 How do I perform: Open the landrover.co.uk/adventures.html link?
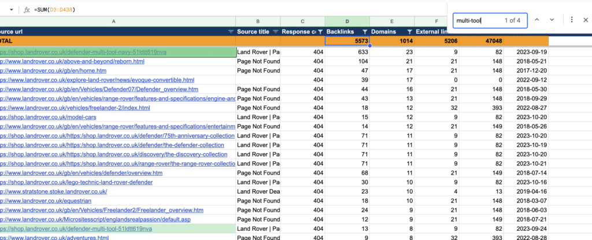pyautogui.click(x=54, y=238)
